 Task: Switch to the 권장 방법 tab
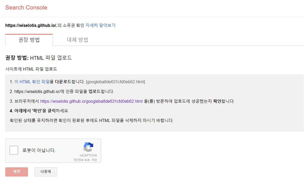point(29,40)
